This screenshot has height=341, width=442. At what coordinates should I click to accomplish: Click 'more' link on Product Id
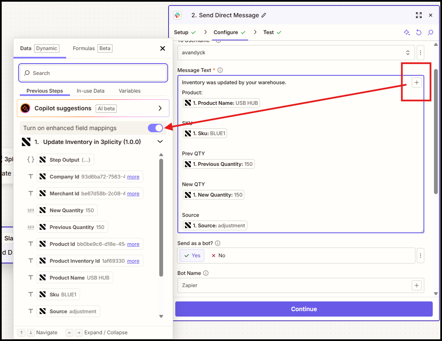tap(133, 244)
